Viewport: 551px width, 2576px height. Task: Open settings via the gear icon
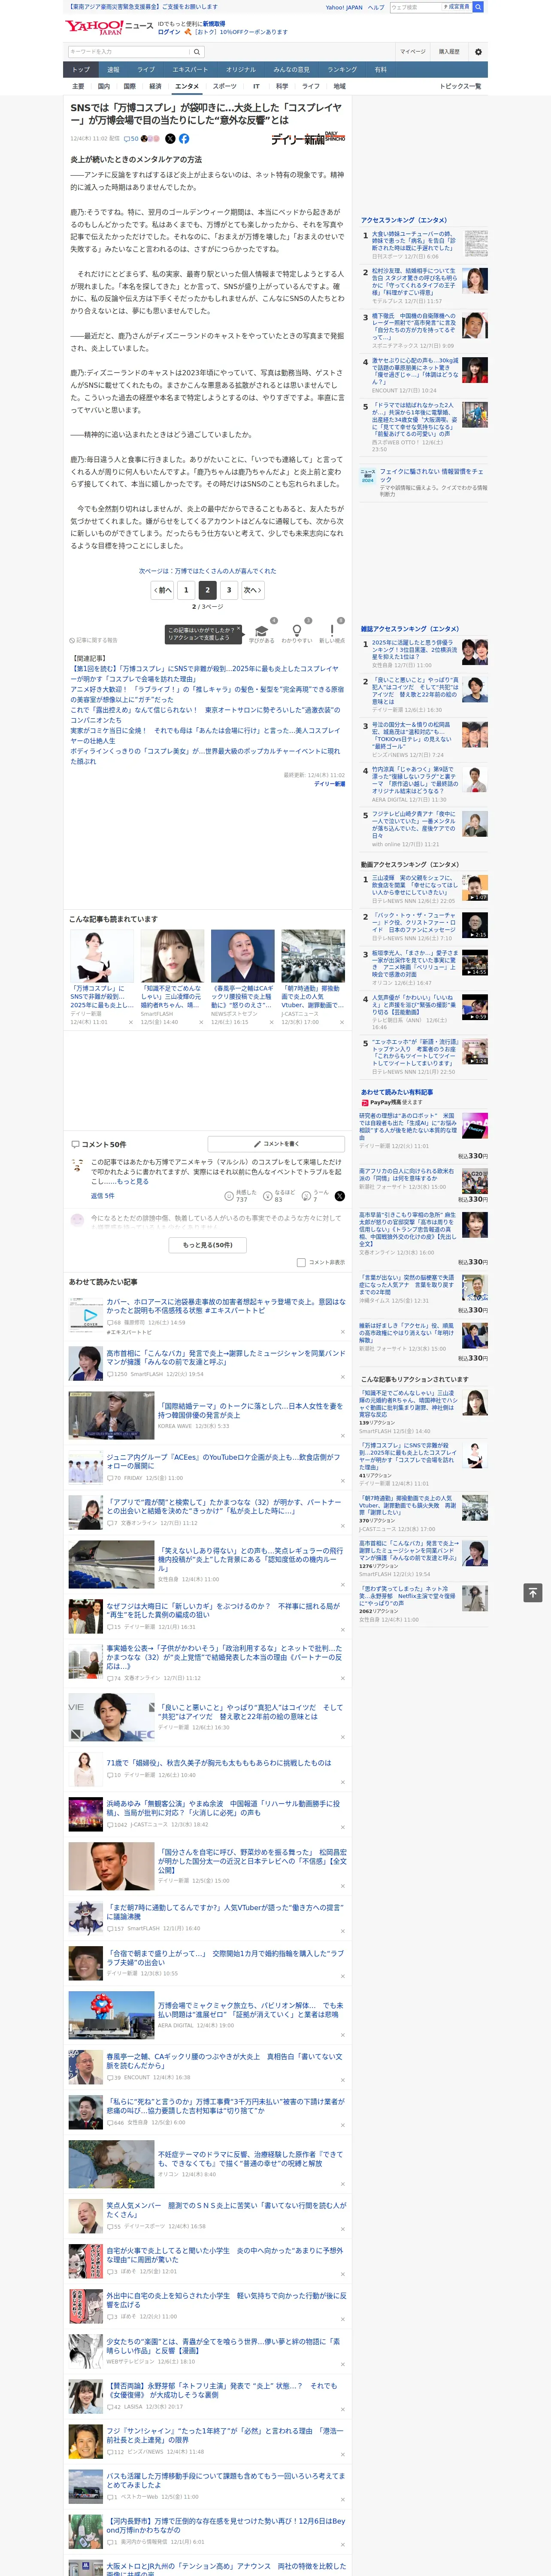478,51
